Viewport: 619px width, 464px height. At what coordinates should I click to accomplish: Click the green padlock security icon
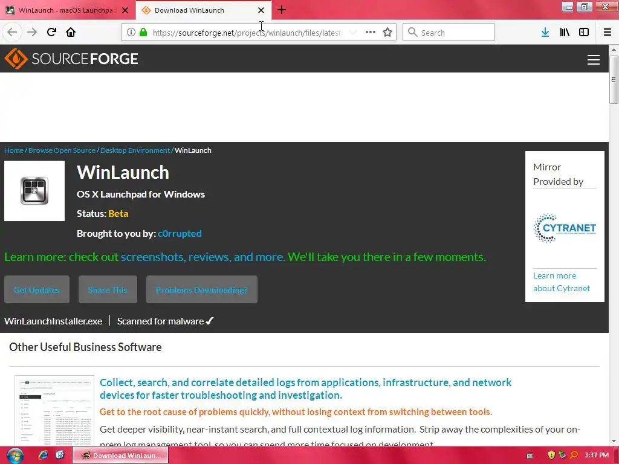[143, 32]
